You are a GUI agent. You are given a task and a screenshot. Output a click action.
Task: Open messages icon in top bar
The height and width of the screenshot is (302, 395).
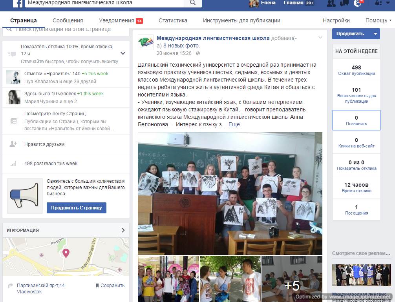pyautogui.click(x=344, y=3)
